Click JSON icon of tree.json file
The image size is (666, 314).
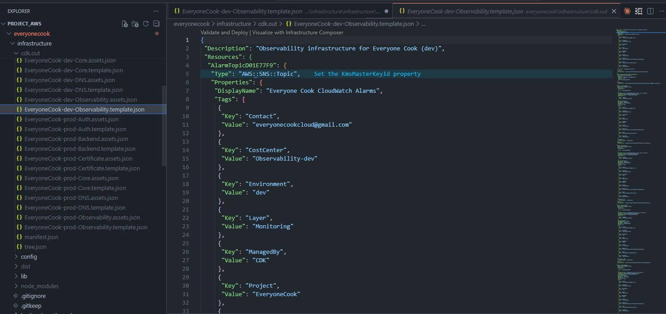coord(19,247)
